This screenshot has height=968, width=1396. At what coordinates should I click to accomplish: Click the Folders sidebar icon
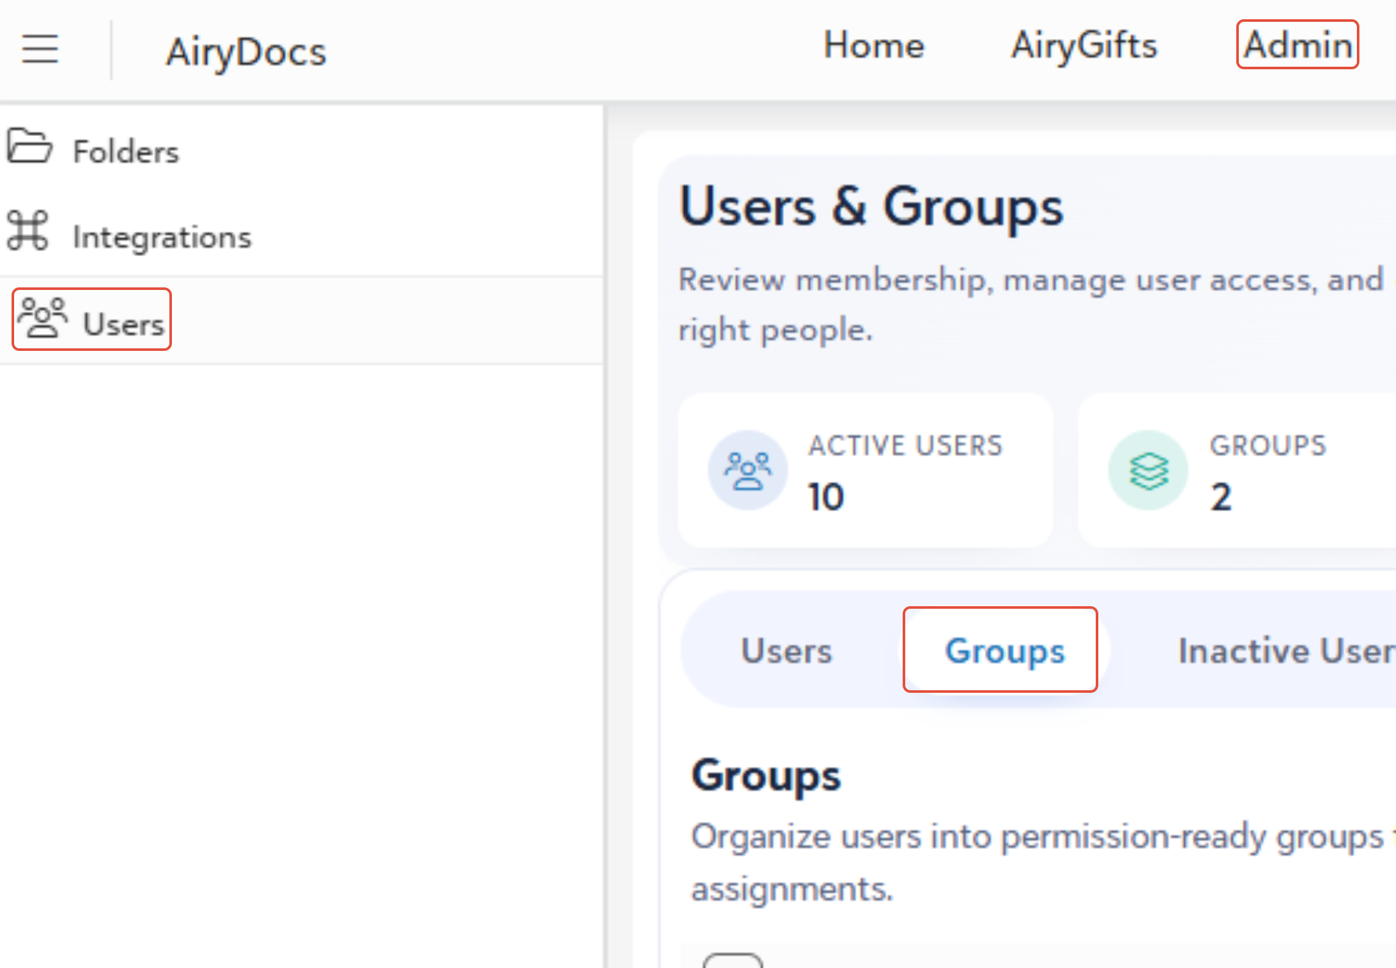[29, 146]
